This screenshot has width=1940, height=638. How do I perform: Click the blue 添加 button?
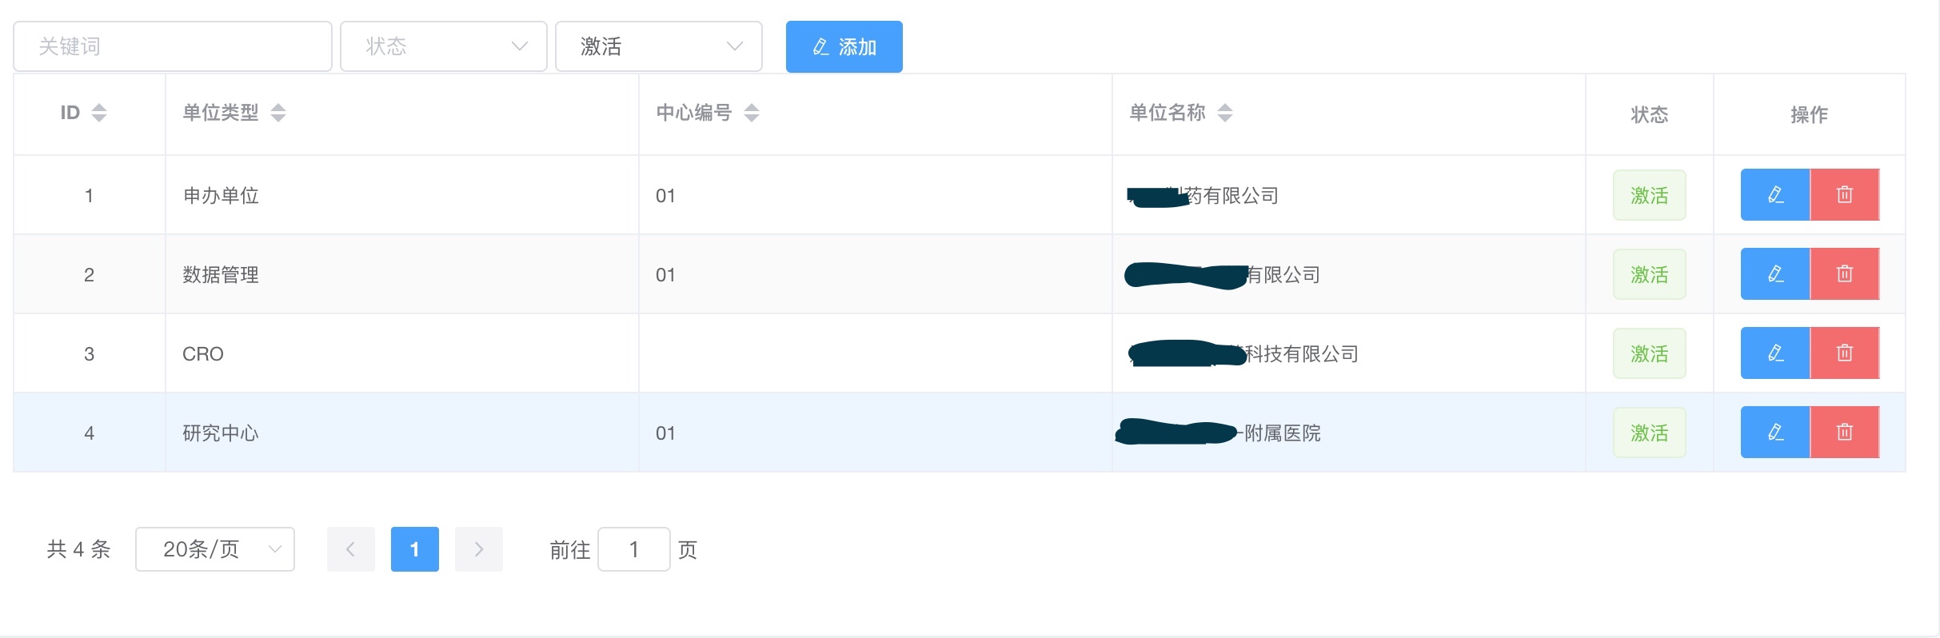844,46
